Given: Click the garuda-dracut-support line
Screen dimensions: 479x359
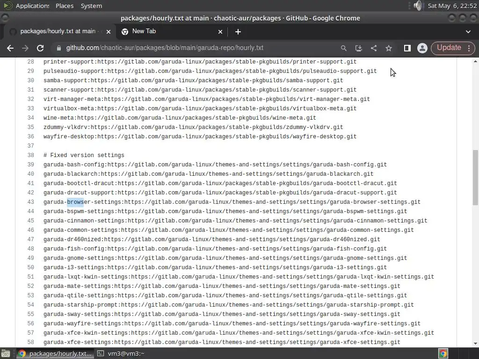Looking at the screenshot, I should click(x=220, y=193).
